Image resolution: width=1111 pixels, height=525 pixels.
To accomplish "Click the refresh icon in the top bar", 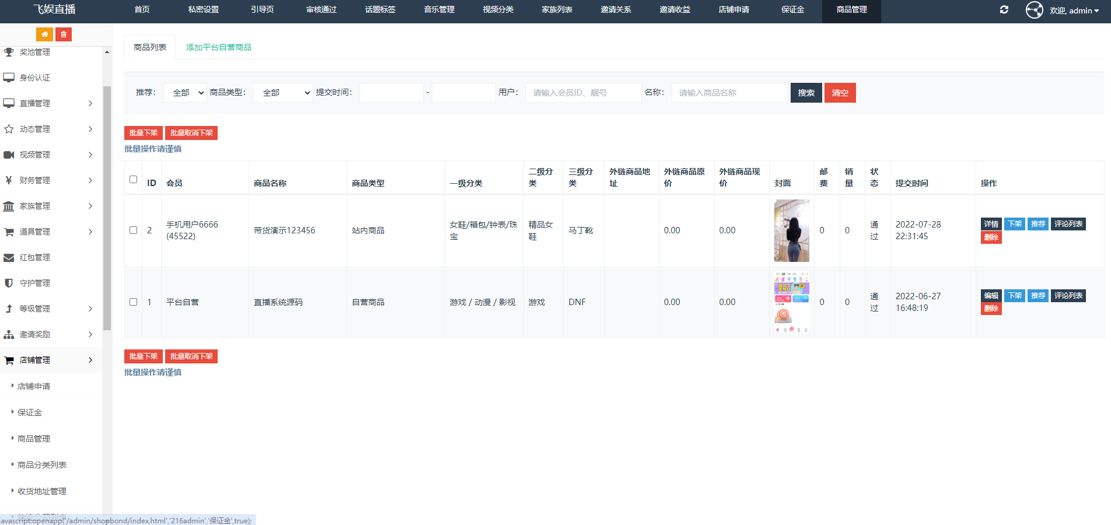I will (x=1004, y=10).
